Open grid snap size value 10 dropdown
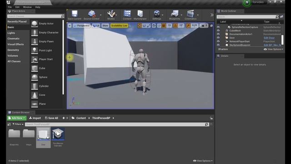The width and height of the screenshot is (291, 164). (169, 26)
